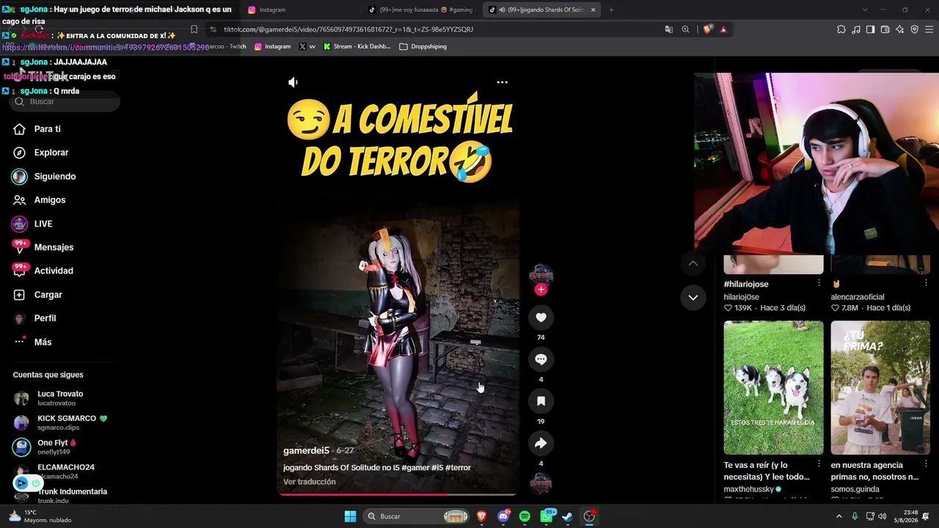Open the gamerdei5 avatar beside the video

pyautogui.click(x=541, y=274)
